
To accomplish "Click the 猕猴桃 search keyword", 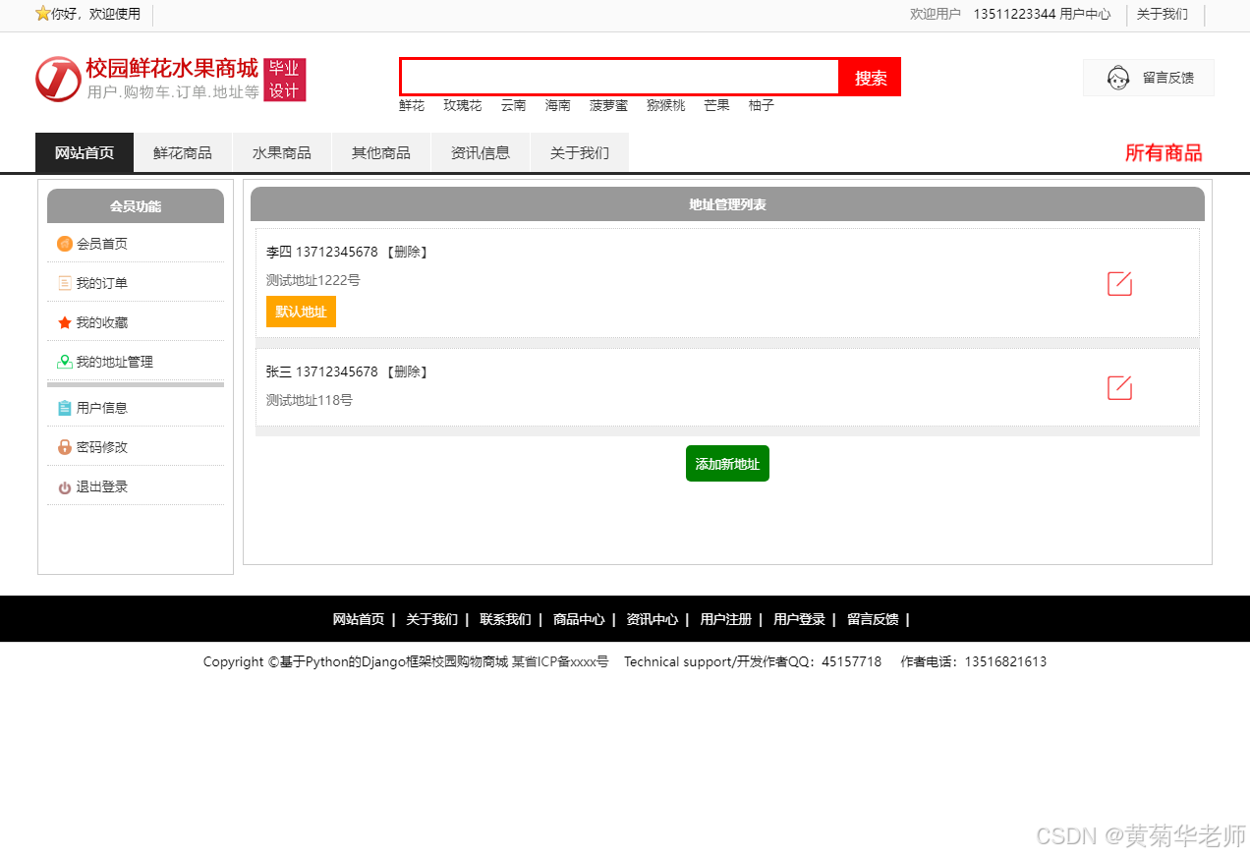I will point(665,105).
